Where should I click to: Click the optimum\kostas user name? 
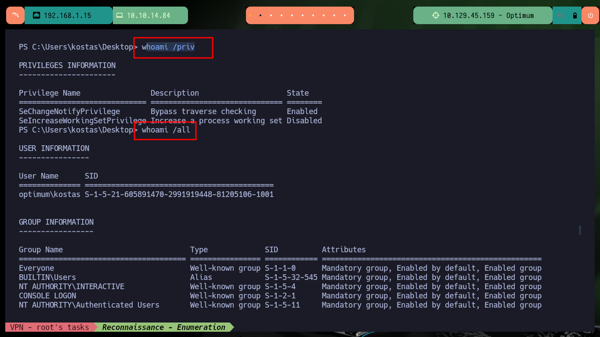pyautogui.click(x=50, y=194)
